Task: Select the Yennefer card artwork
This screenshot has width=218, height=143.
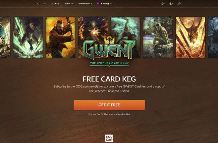Action: pyautogui.click(x=28, y=38)
